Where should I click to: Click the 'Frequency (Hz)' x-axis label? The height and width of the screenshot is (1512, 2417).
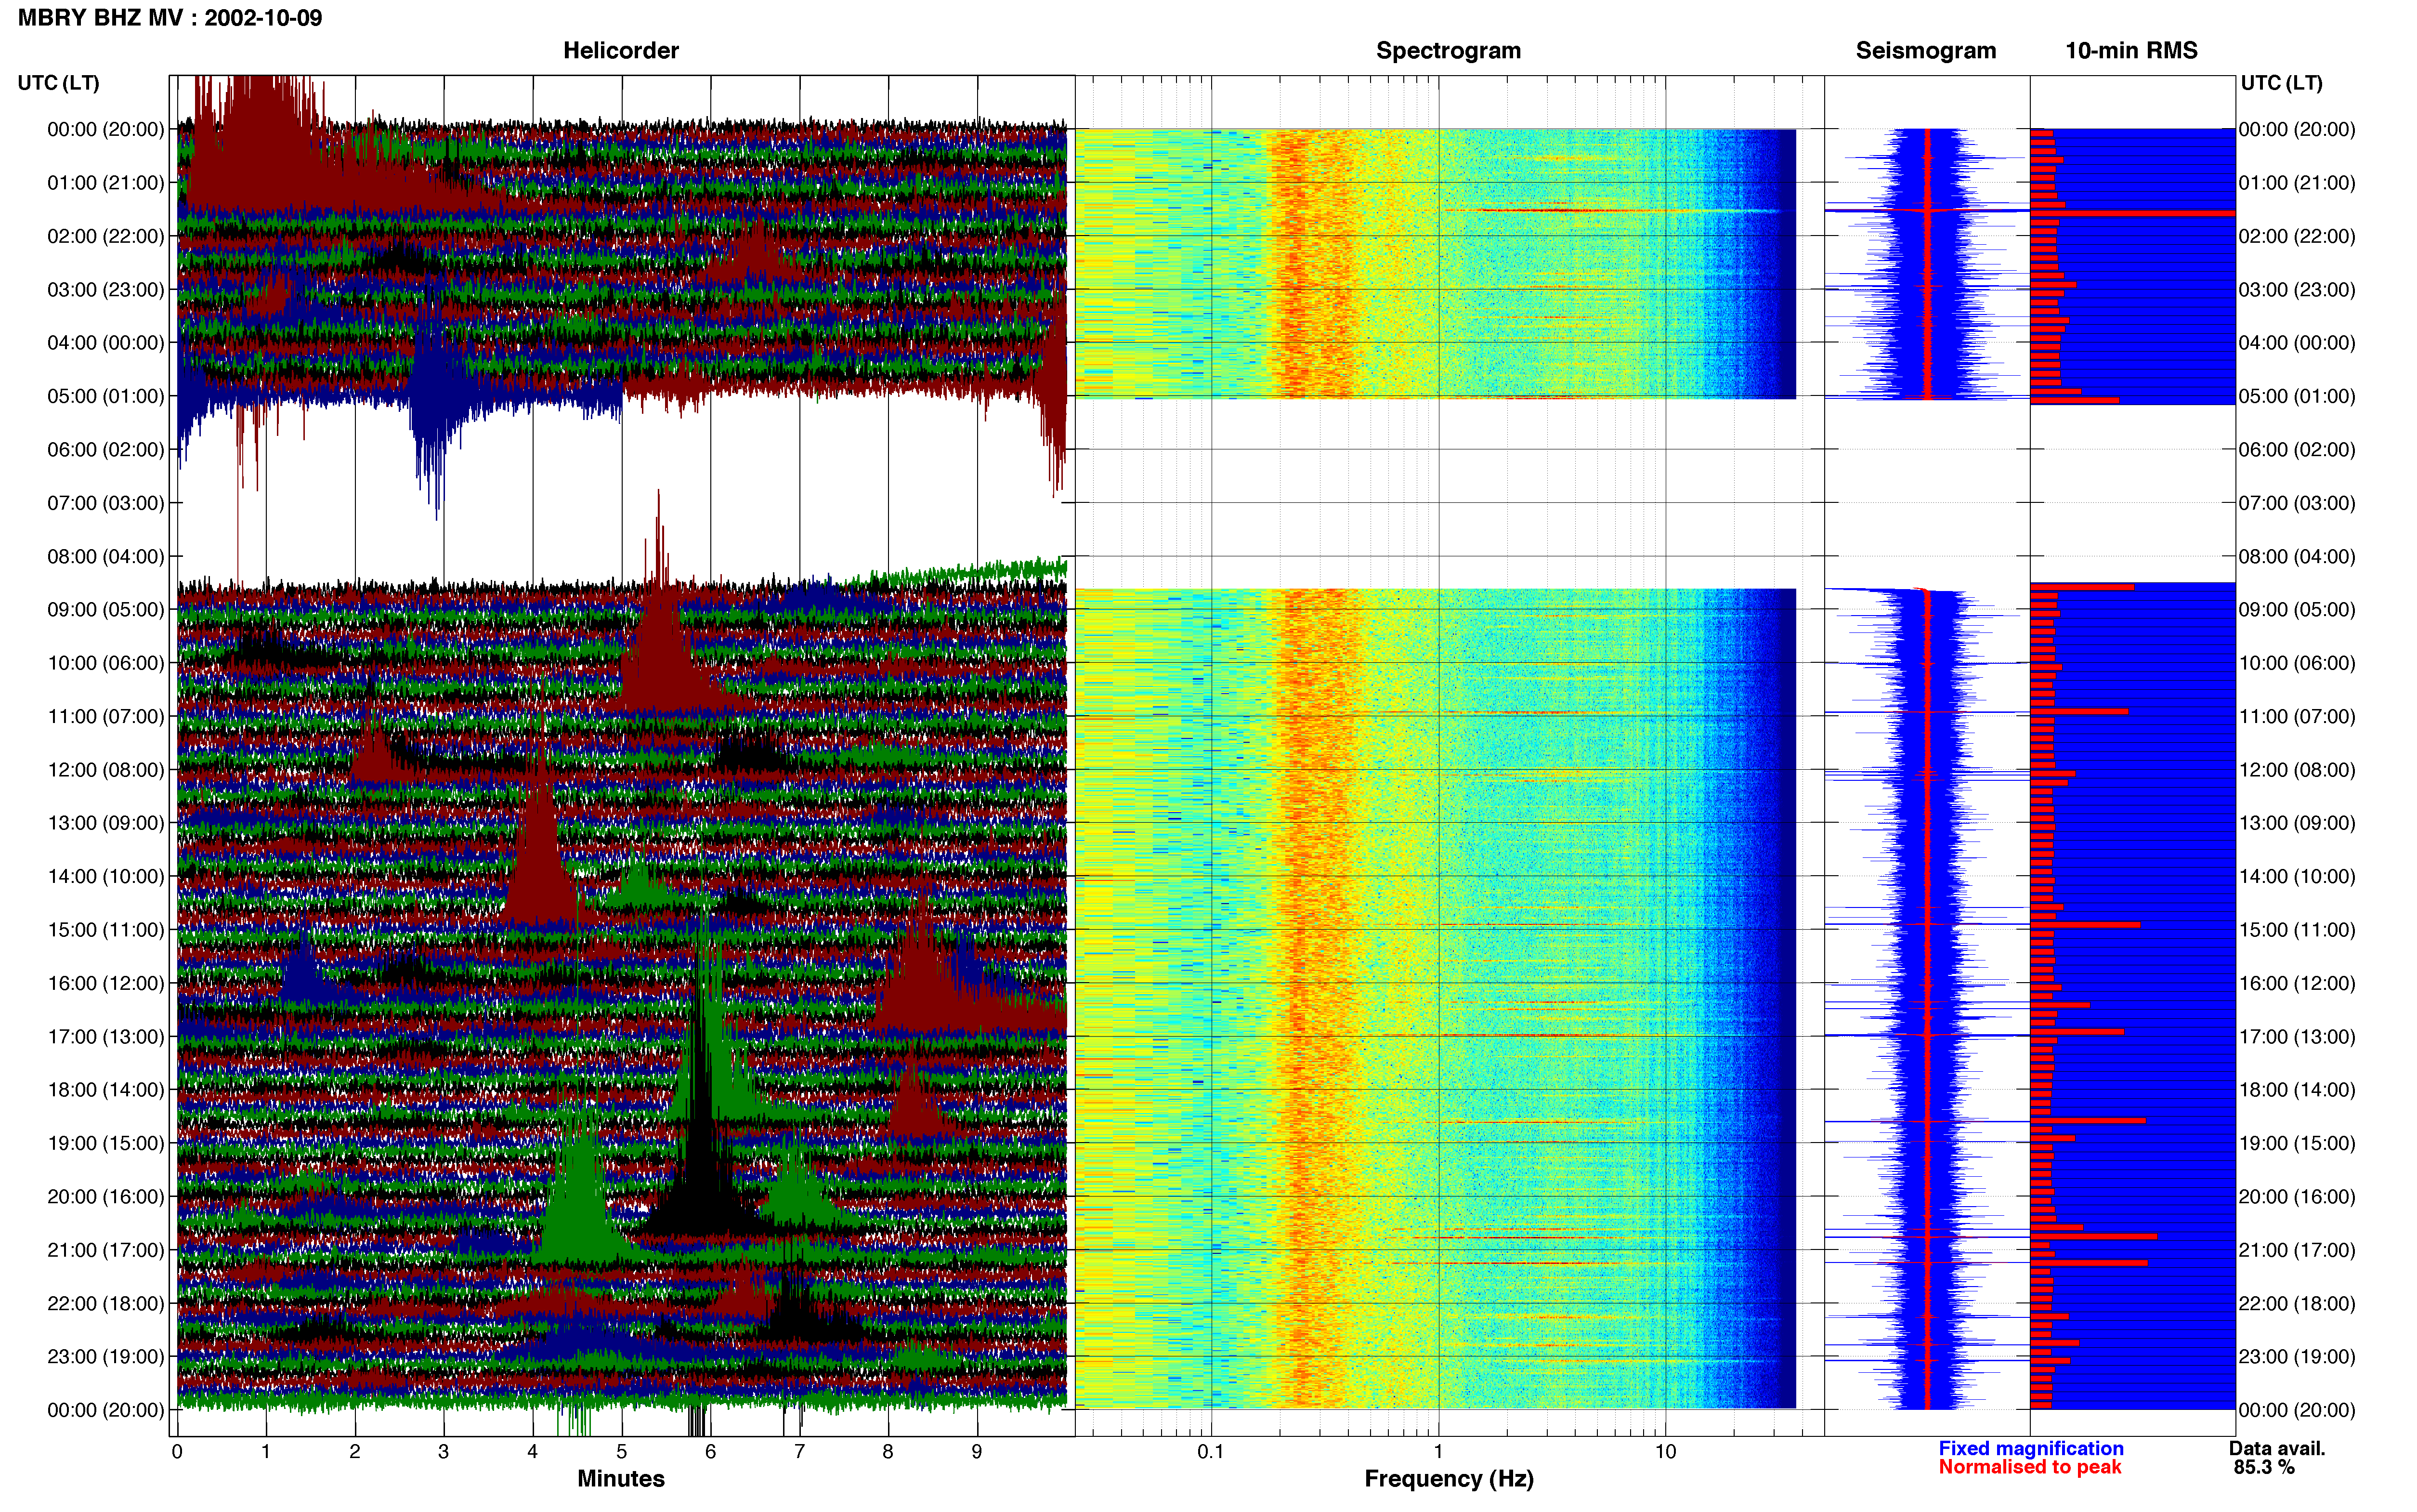(x=1449, y=1479)
